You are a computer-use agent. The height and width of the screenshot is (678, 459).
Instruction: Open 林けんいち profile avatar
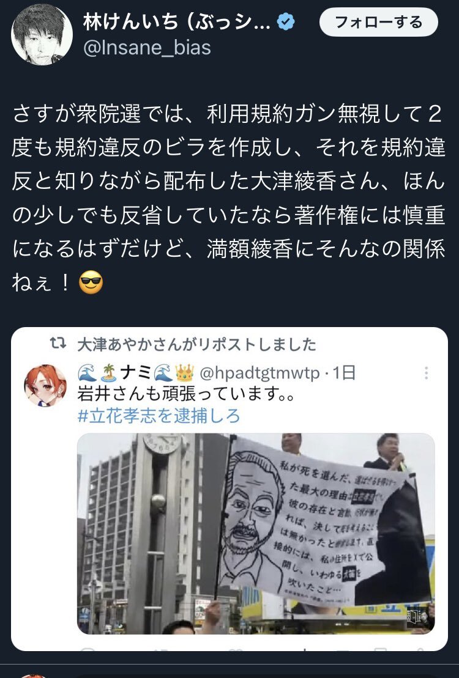[x=42, y=34]
